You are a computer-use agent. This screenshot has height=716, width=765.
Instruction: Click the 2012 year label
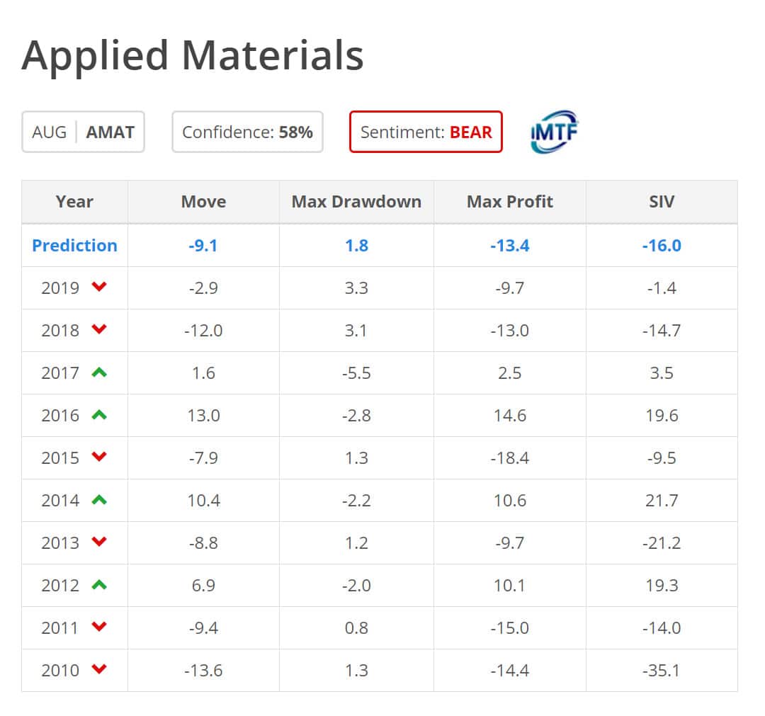click(60, 585)
